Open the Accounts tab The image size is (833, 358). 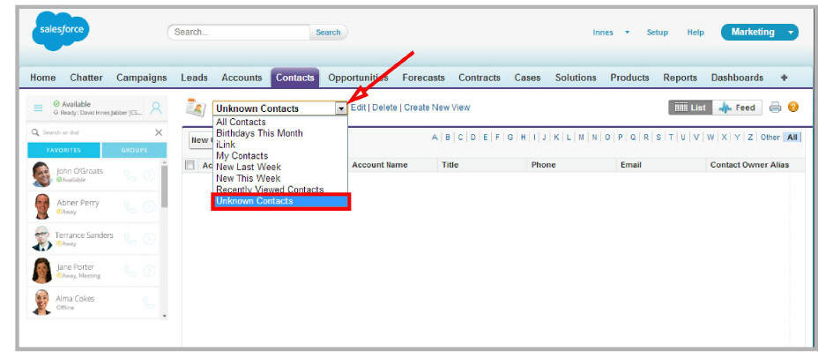click(x=242, y=78)
